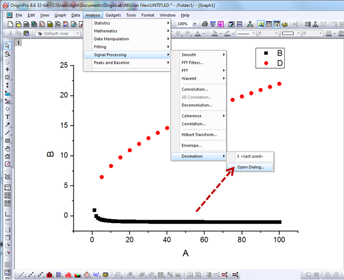This screenshot has height=280, width=344.
Task: Click the red circle D legend symbol
Action: [265, 63]
